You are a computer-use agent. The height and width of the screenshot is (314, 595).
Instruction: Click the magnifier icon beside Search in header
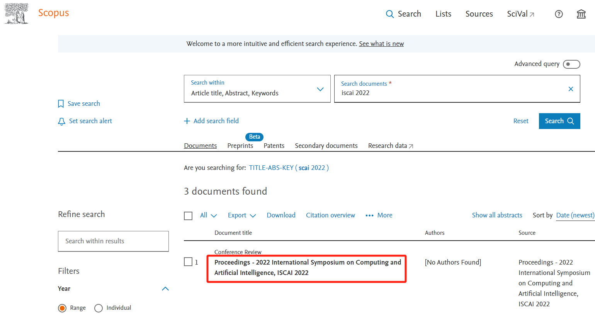pos(390,14)
